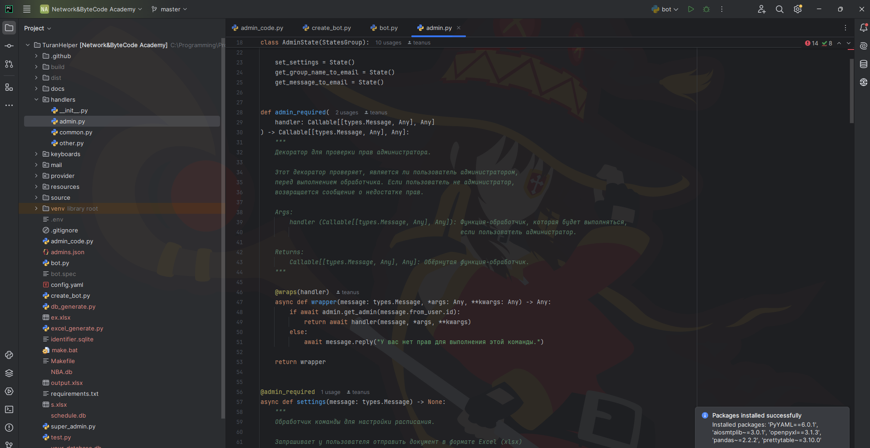
Task: Open the Database tool window
Action: pyautogui.click(x=864, y=64)
